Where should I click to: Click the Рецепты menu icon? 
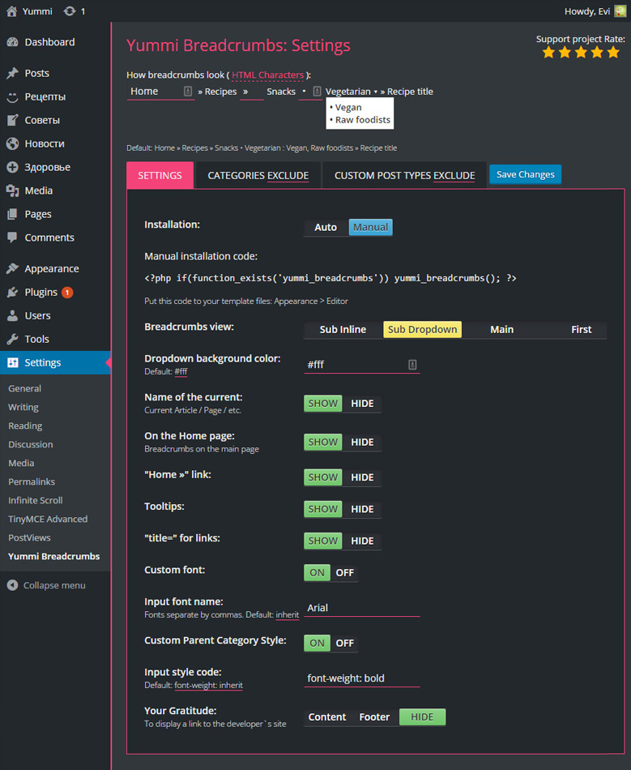[x=12, y=96]
